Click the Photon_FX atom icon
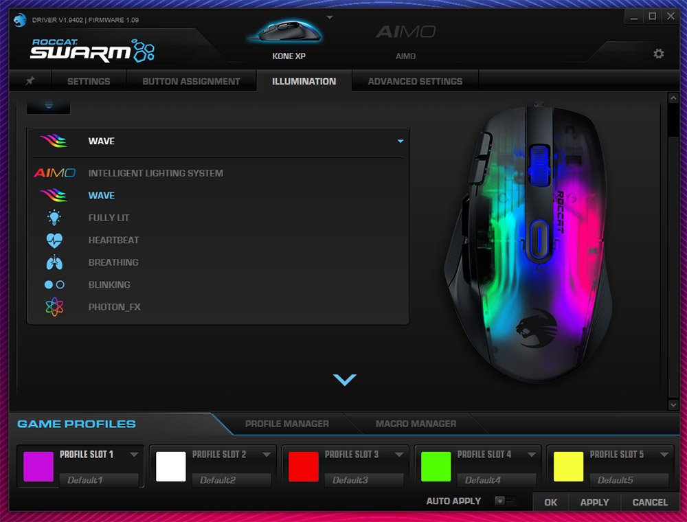 coord(54,307)
